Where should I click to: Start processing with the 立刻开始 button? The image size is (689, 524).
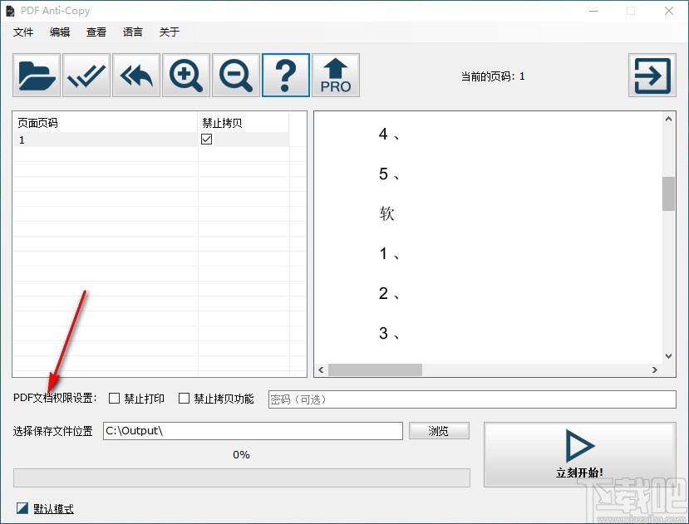click(578, 453)
